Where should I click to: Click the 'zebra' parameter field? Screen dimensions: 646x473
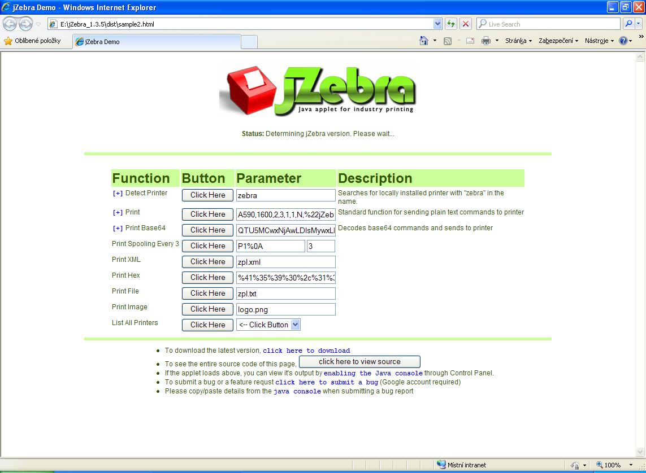pyautogui.click(x=286, y=195)
